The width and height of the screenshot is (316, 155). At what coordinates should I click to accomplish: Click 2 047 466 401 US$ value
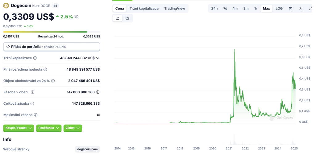(84, 81)
